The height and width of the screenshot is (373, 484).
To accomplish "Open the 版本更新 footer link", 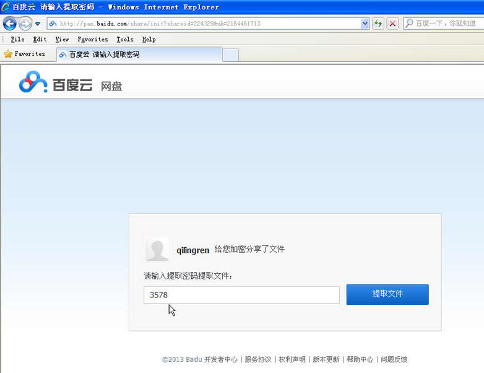I will [326, 359].
